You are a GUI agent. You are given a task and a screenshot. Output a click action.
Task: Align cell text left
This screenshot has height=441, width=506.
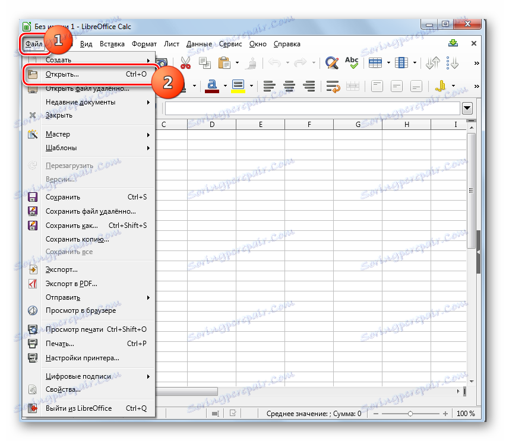270,87
